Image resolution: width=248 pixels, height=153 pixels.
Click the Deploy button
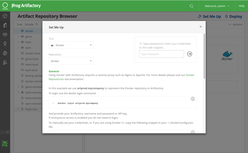click(x=233, y=17)
